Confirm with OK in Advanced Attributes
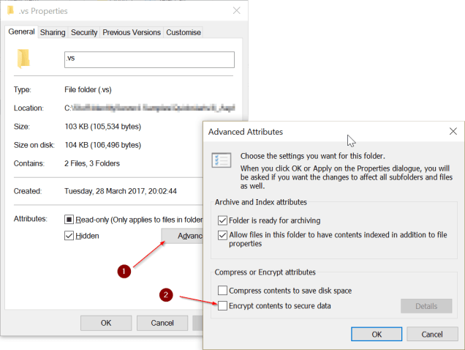Viewport: 465px width, 350px height. [x=377, y=334]
